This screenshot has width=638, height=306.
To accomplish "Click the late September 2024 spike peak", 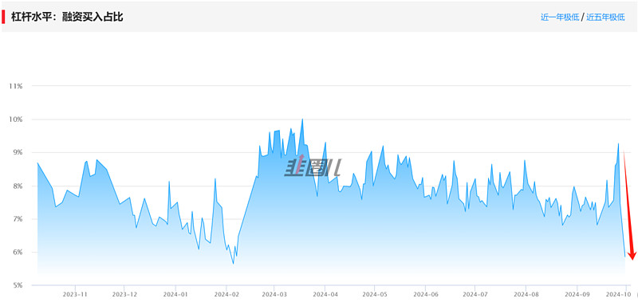I will pos(619,143).
